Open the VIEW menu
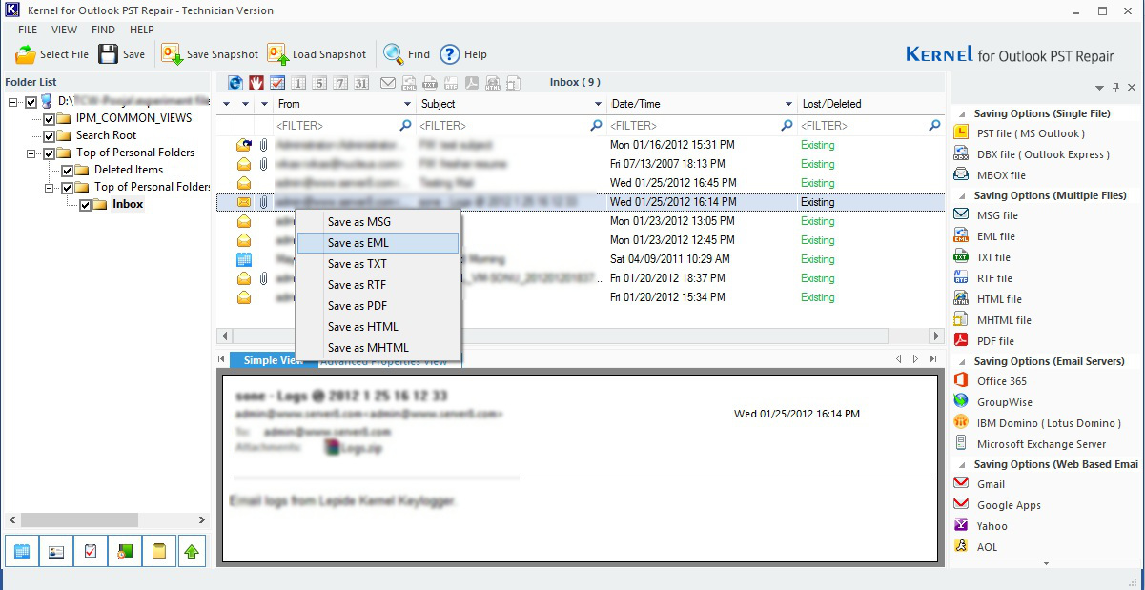1145x590 pixels. click(65, 30)
